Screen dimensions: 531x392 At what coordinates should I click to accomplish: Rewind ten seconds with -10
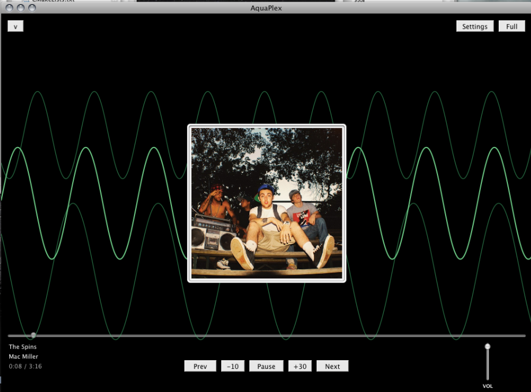(x=233, y=366)
